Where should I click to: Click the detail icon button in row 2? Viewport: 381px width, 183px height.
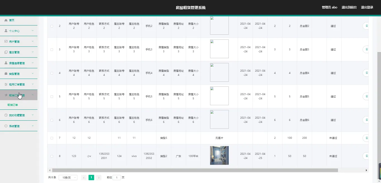tap(366, 26)
